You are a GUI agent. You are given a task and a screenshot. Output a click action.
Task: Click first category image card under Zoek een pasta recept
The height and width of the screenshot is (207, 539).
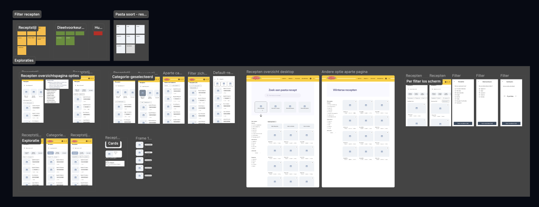point(261,107)
